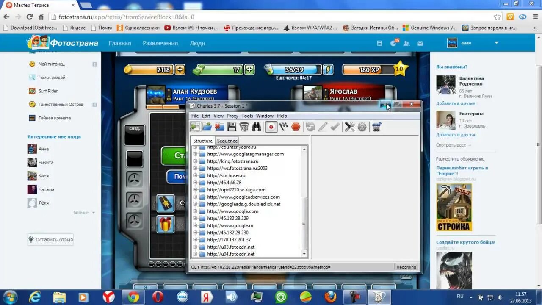Reload the page in Chrome
The height and width of the screenshot is (305, 542).
(29, 17)
